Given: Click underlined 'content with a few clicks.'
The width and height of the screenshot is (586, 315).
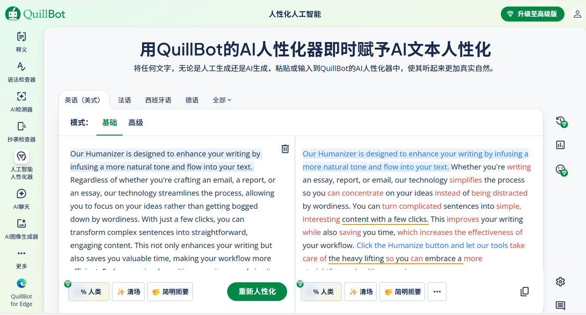Looking at the screenshot, I should [x=385, y=219].
